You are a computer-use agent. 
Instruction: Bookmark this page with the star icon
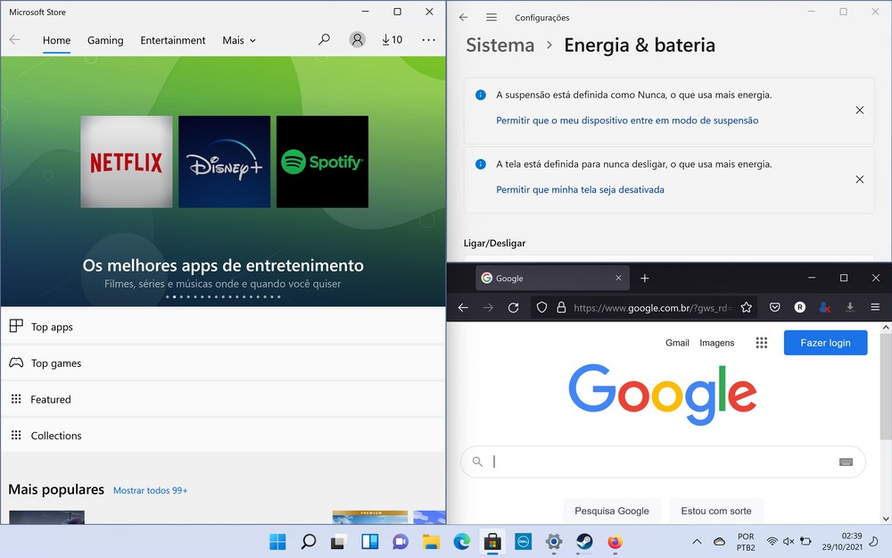point(747,307)
